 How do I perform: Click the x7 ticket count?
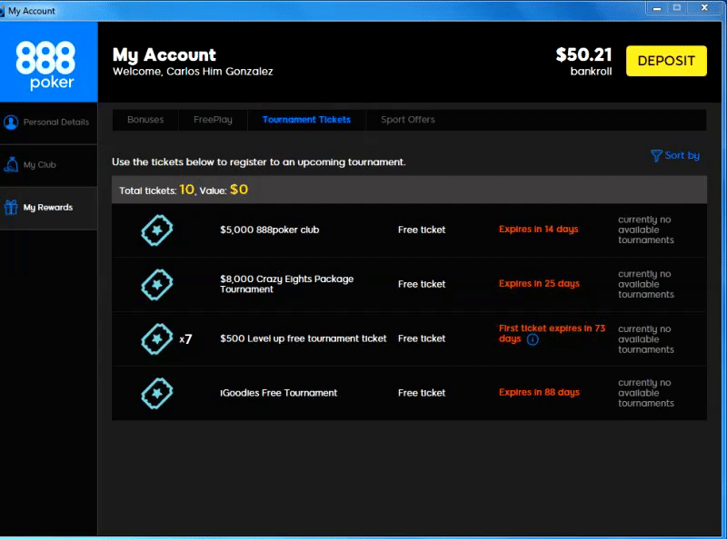click(x=185, y=339)
